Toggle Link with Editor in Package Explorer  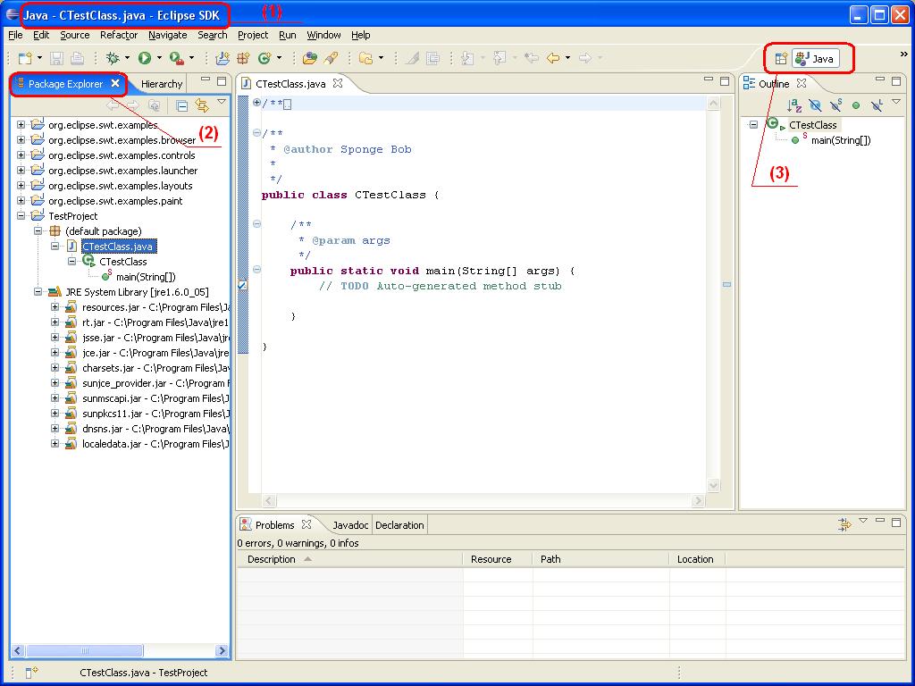coord(202,105)
